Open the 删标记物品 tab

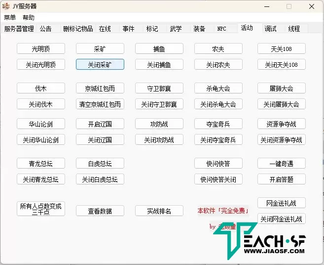[x=78, y=29]
